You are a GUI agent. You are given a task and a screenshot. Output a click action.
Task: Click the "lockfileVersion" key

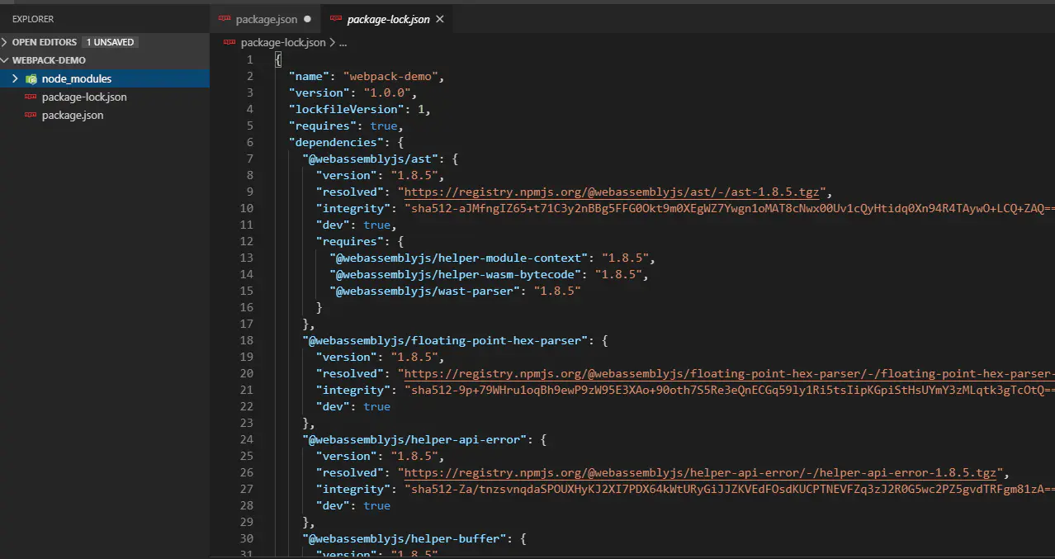346,109
